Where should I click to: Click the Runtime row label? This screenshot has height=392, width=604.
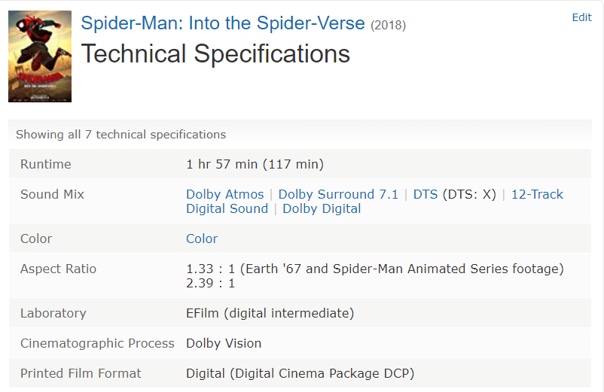point(46,164)
